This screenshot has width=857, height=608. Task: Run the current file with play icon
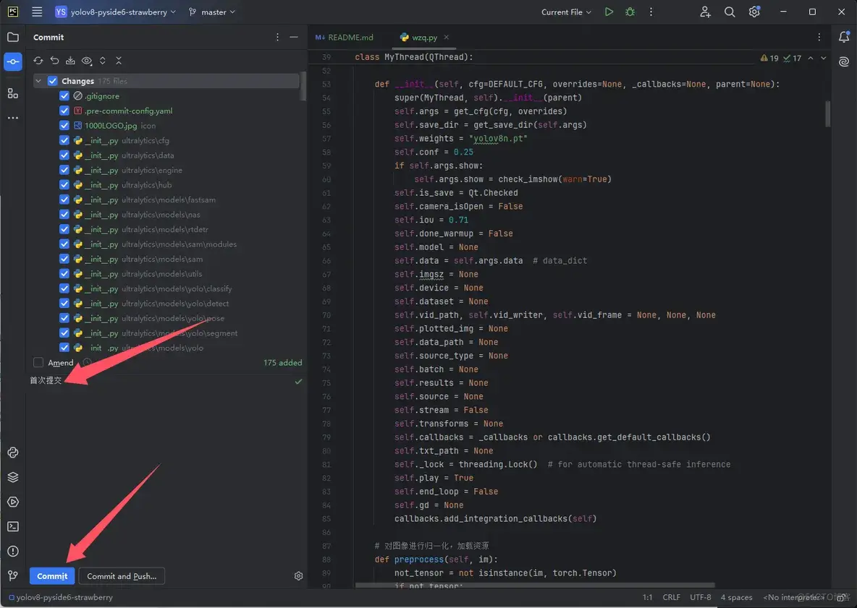pyautogui.click(x=609, y=12)
